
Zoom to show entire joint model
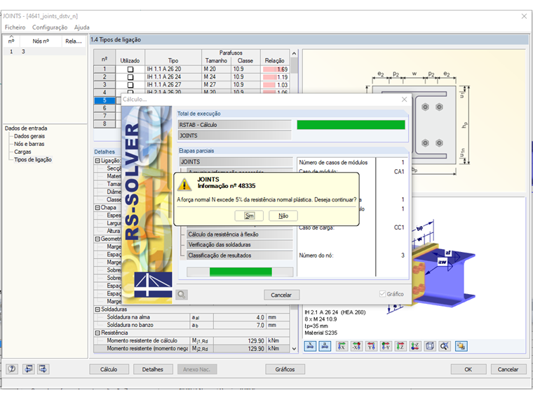click(x=444, y=346)
